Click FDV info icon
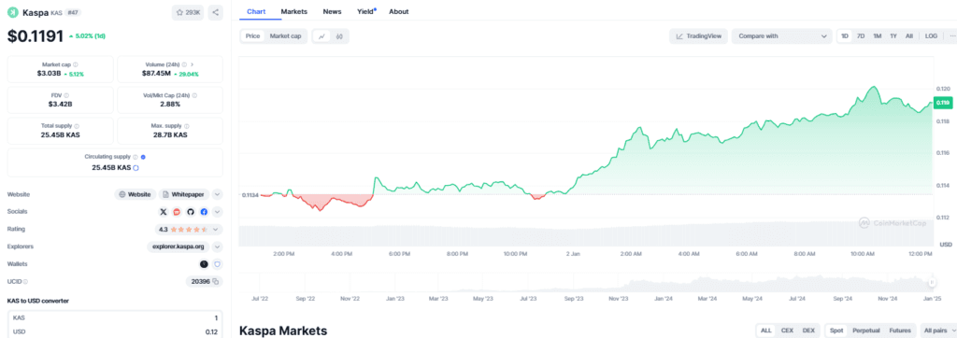 [x=66, y=95]
